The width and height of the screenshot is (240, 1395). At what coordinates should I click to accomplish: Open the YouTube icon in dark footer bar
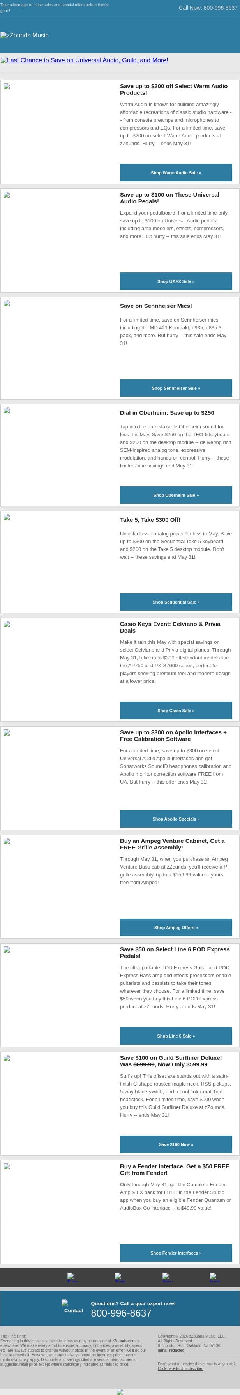[167, 1278]
